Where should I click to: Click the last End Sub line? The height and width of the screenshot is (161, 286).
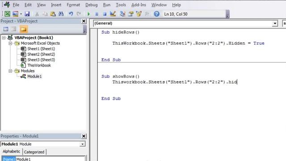pos(111,98)
